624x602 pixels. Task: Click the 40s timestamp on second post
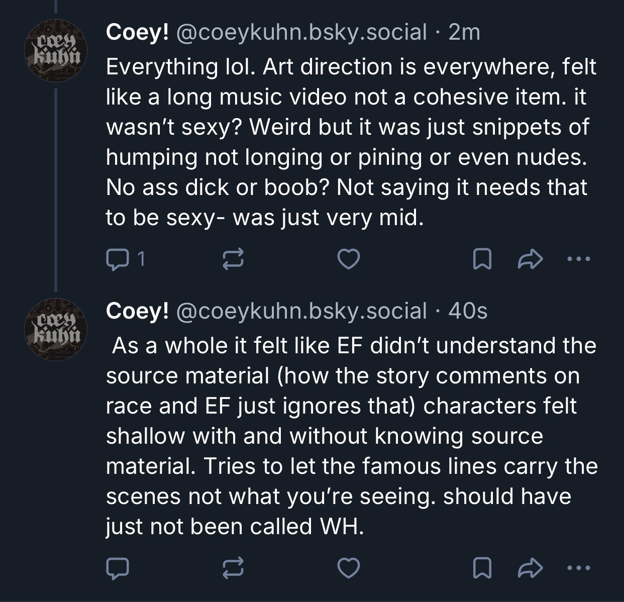468,311
